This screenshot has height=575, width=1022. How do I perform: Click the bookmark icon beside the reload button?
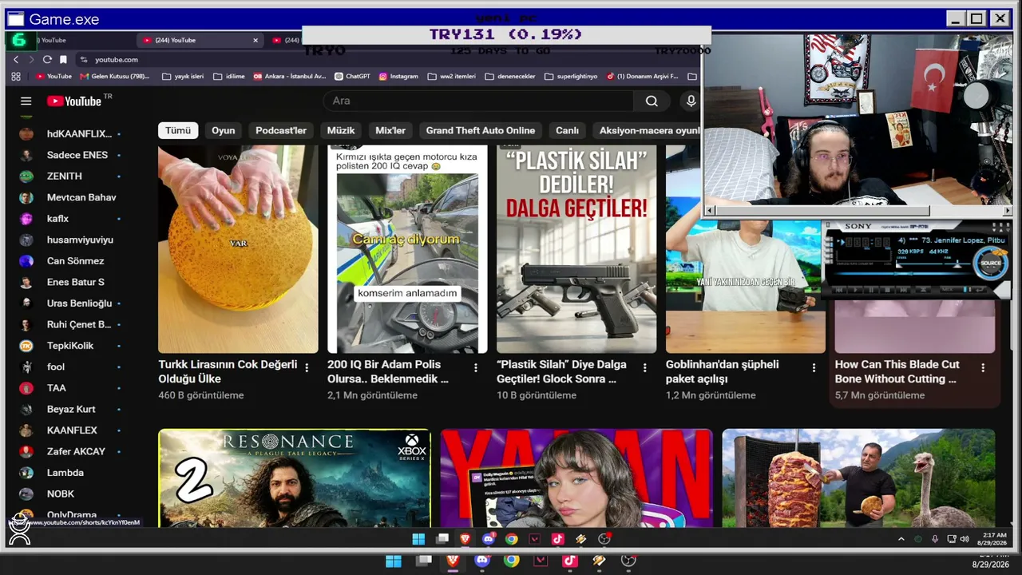tap(63, 60)
